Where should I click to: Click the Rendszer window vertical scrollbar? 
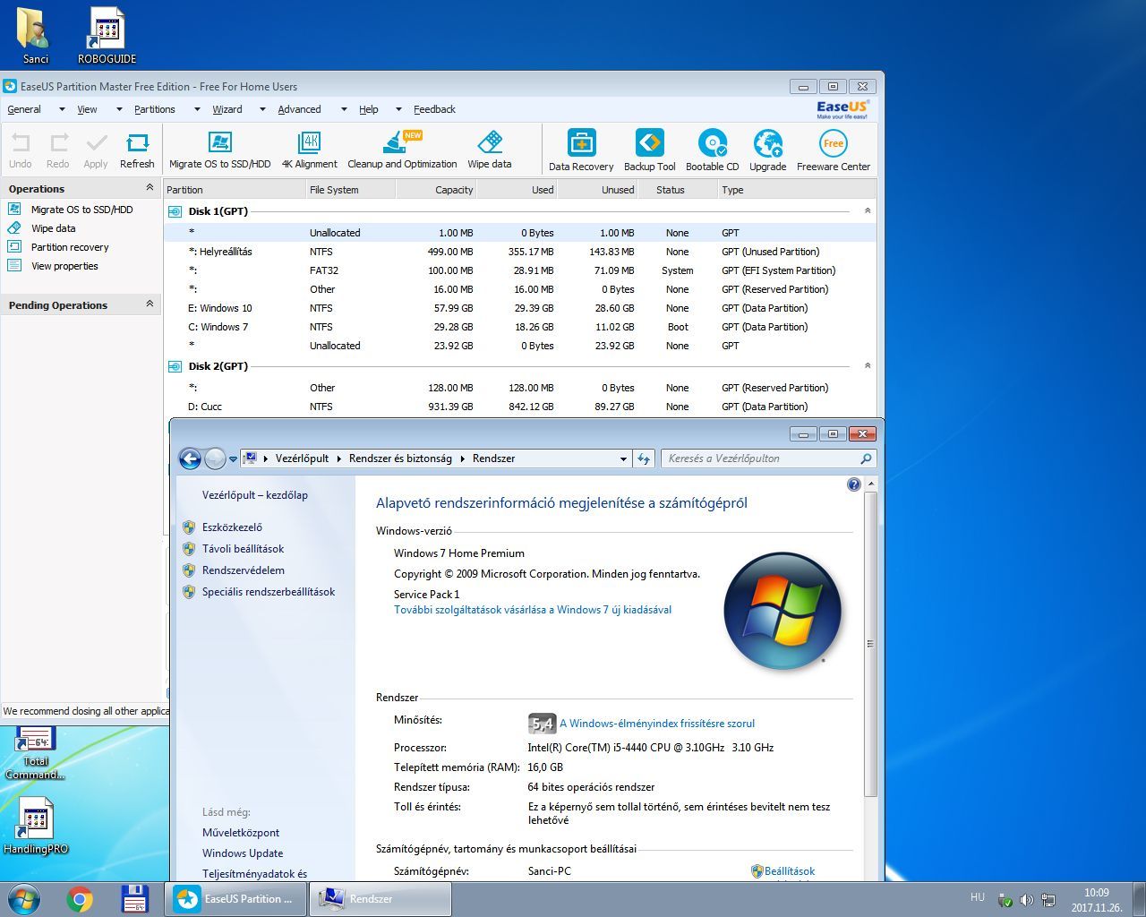870,643
